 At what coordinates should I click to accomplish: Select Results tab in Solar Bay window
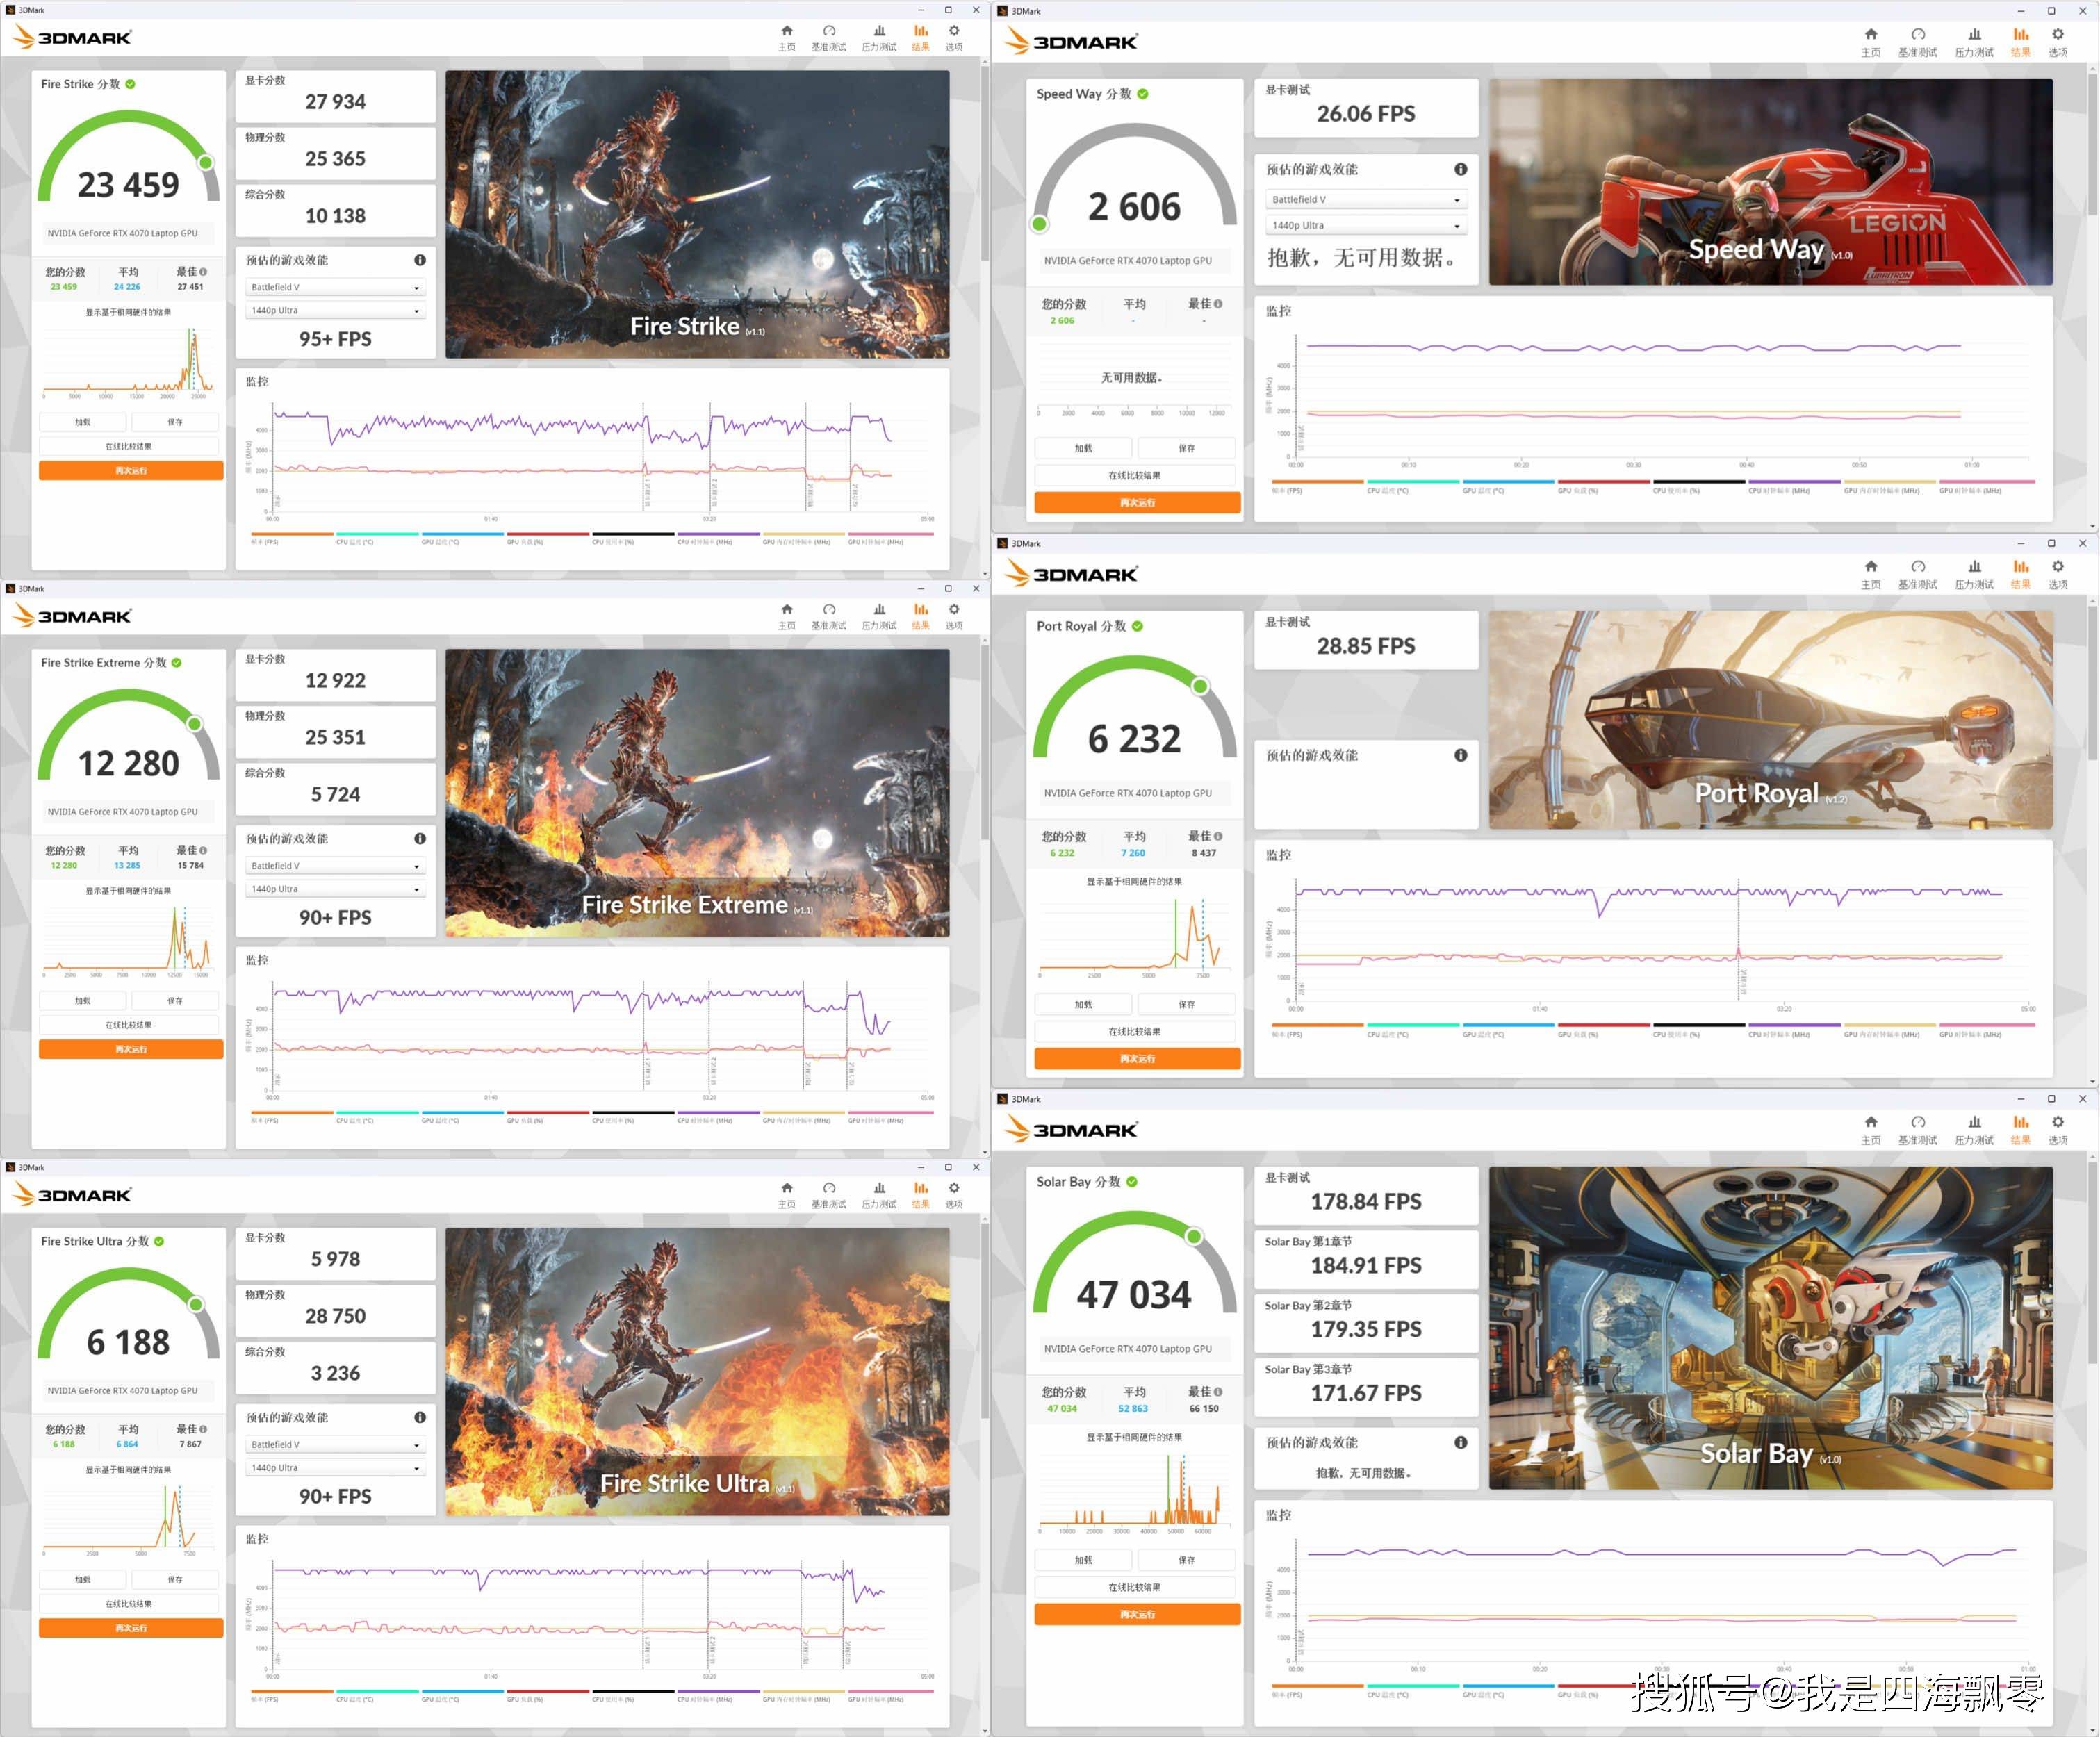tap(2021, 1130)
